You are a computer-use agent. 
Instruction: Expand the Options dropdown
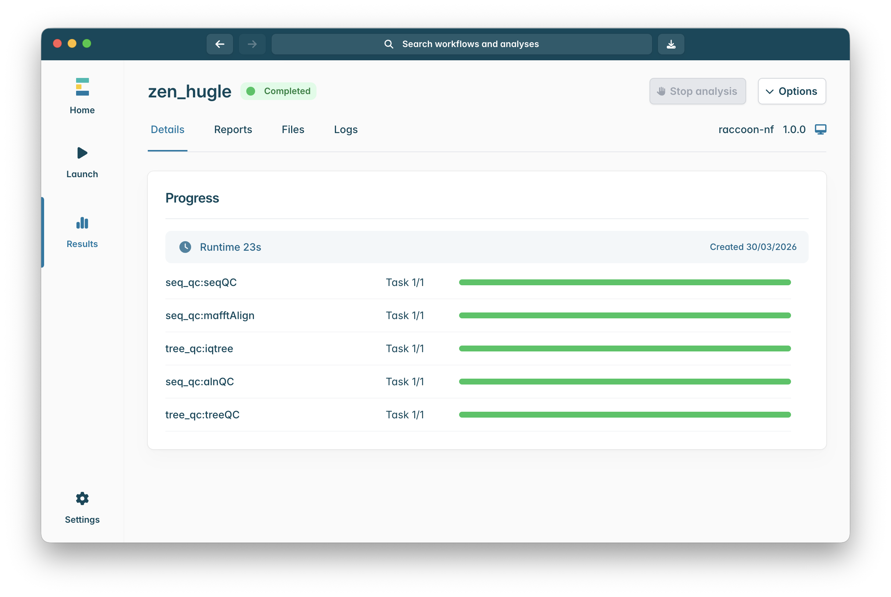click(792, 92)
